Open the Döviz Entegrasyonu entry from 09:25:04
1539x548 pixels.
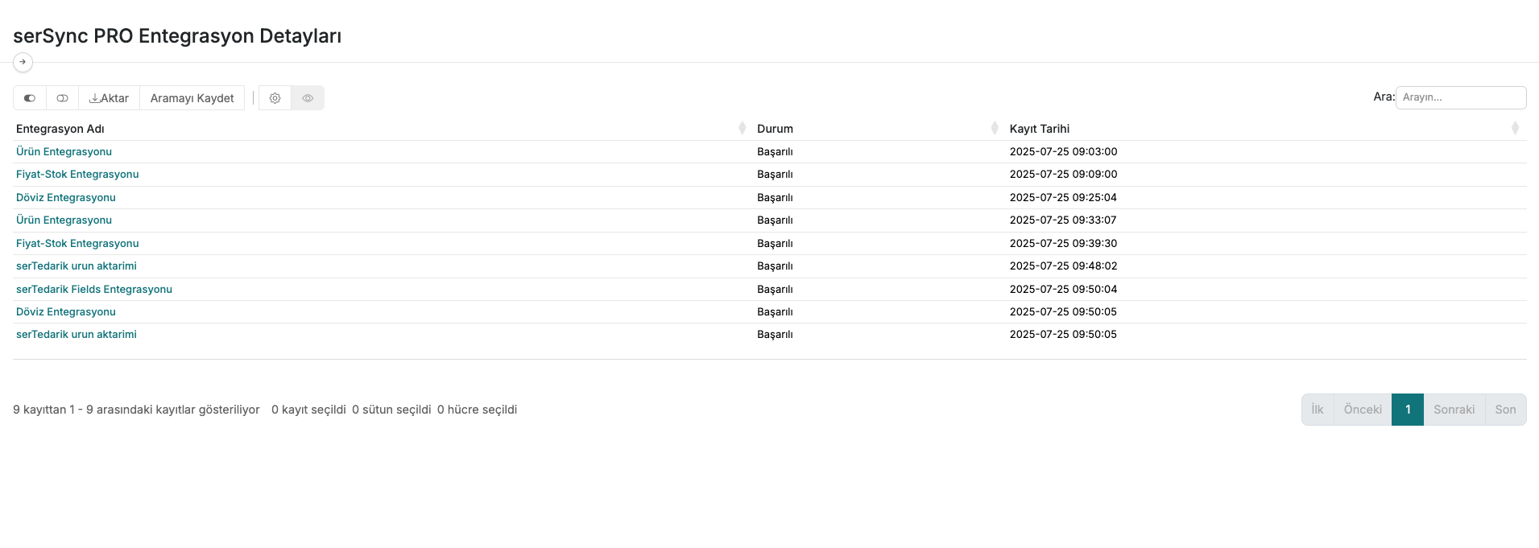tap(66, 197)
